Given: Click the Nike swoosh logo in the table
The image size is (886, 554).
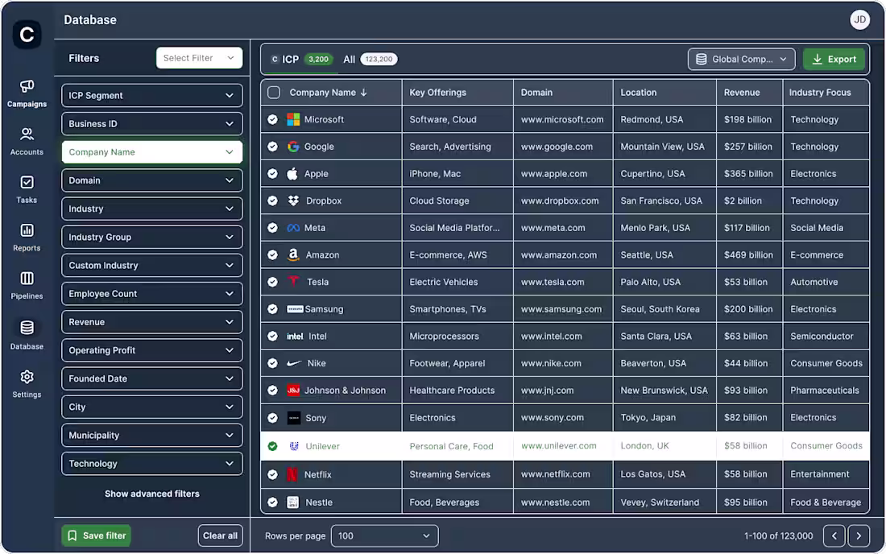Looking at the screenshot, I should tap(292, 363).
